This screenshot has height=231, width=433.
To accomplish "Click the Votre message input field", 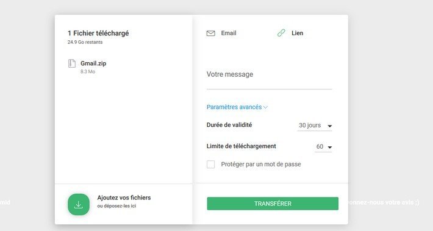I will 269,79.
